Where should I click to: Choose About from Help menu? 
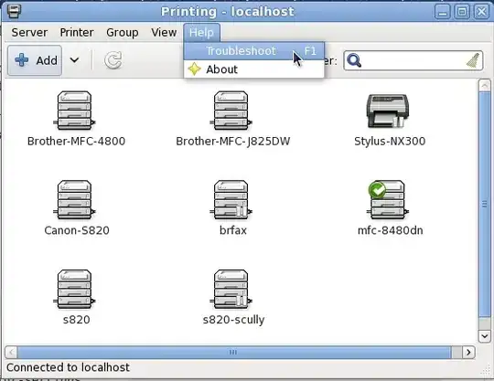tap(254, 69)
